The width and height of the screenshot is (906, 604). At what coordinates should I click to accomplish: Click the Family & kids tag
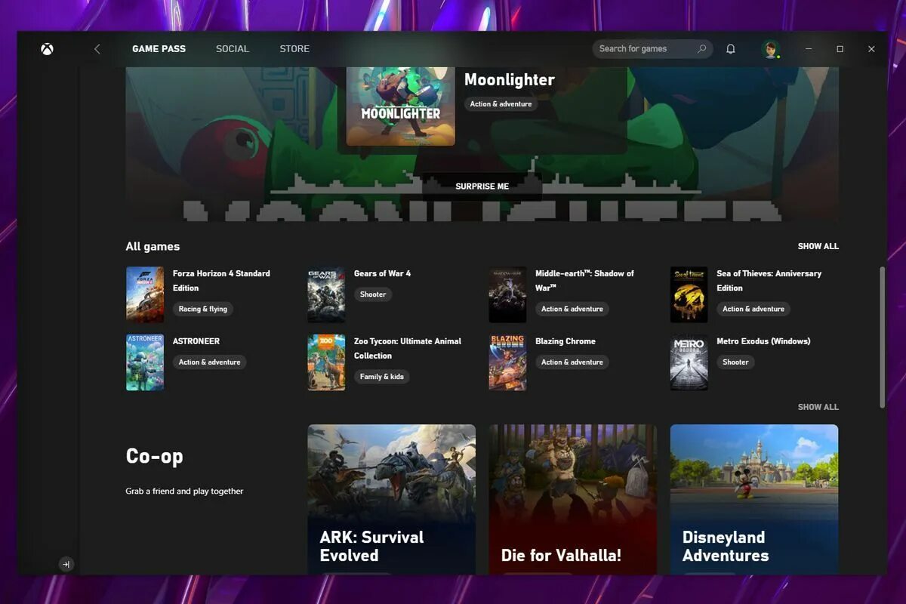pos(382,377)
